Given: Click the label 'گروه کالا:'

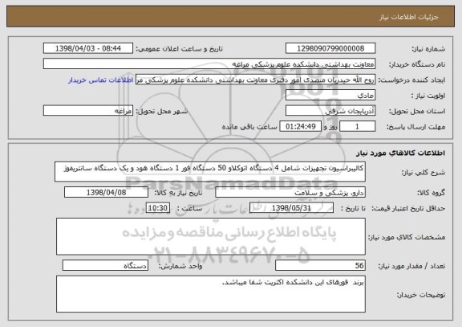Looking at the screenshot, I should pyautogui.click(x=431, y=193).
